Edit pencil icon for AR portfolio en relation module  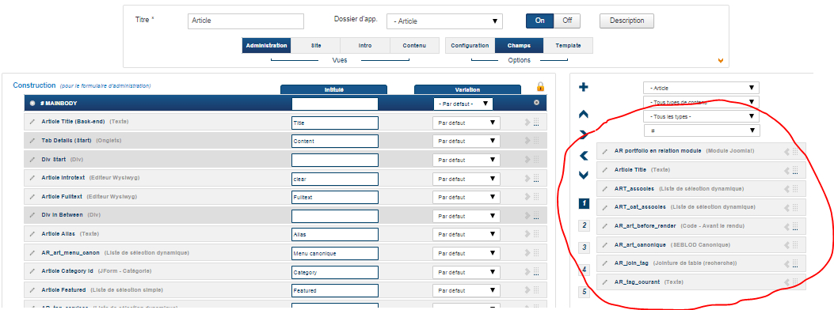(x=604, y=151)
